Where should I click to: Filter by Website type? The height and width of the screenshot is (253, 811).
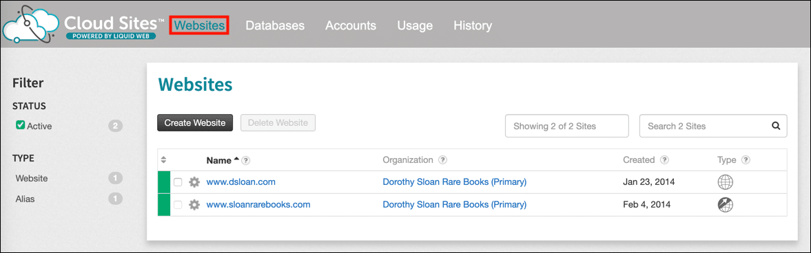coord(32,178)
